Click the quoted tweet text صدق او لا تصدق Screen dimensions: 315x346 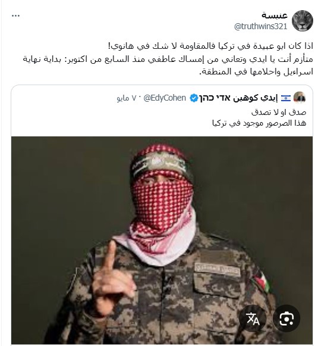(x=279, y=113)
